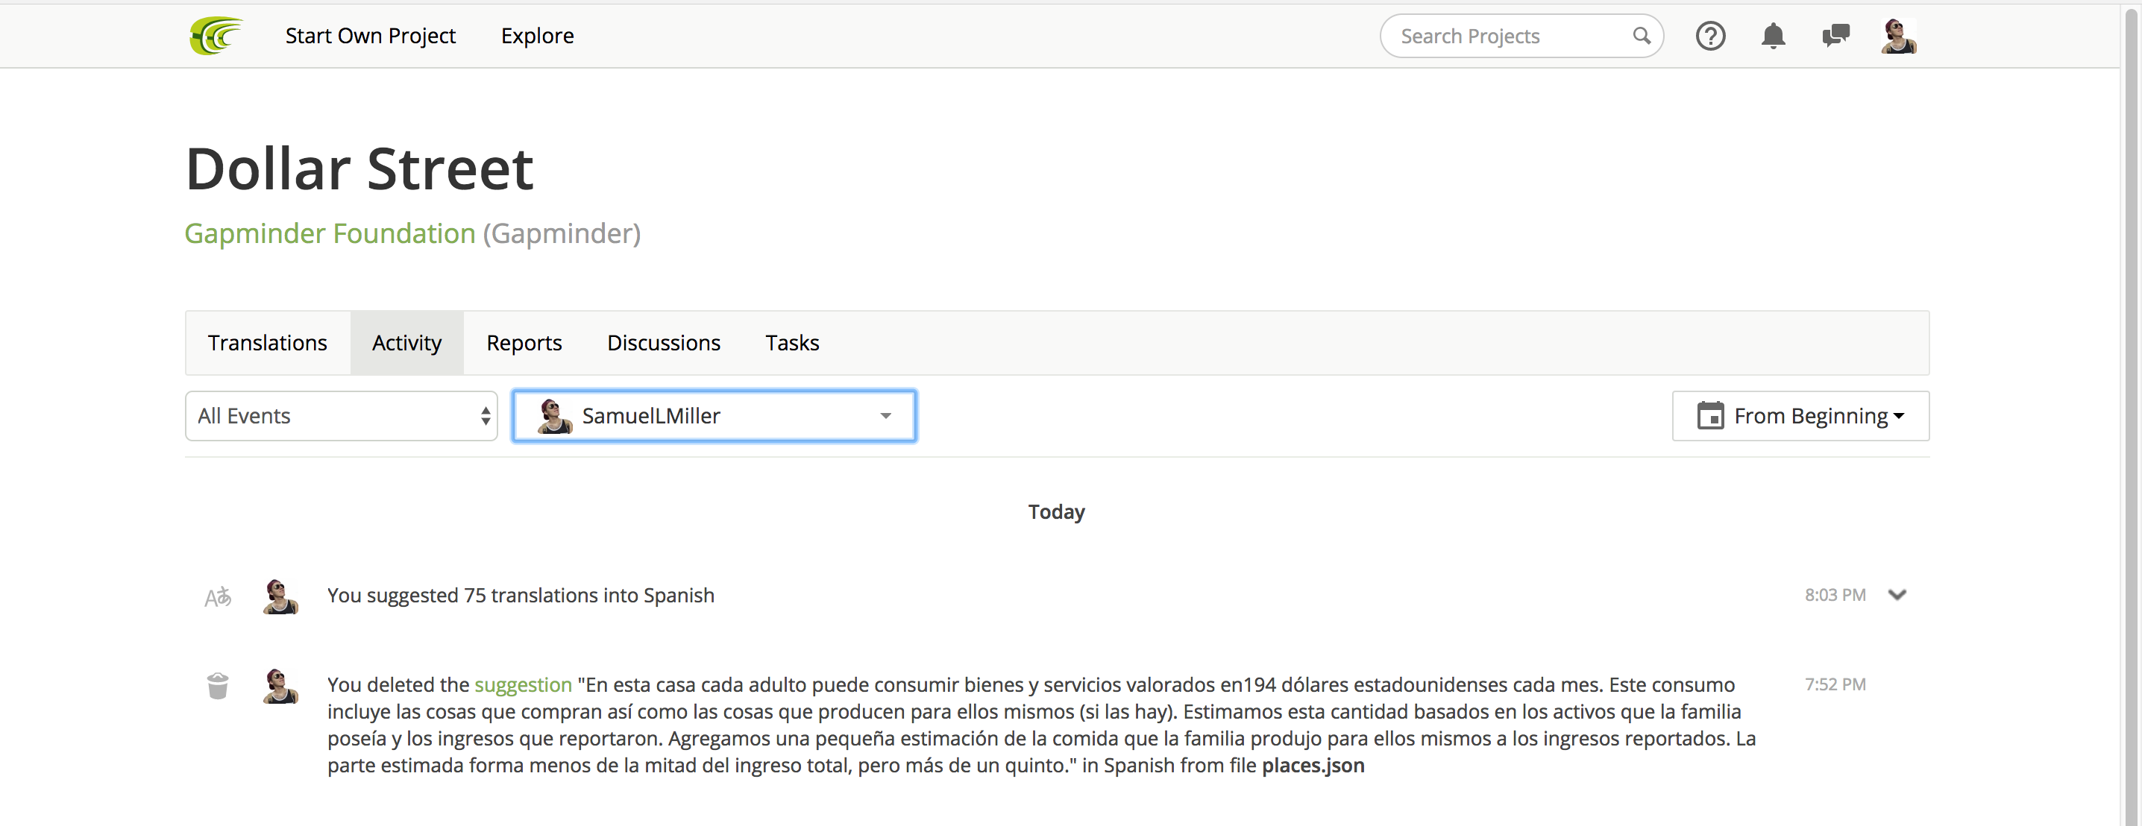Viewport: 2142px width, 826px height.
Task: Click the 7:52 PM timestamp
Action: (x=1834, y=684)
